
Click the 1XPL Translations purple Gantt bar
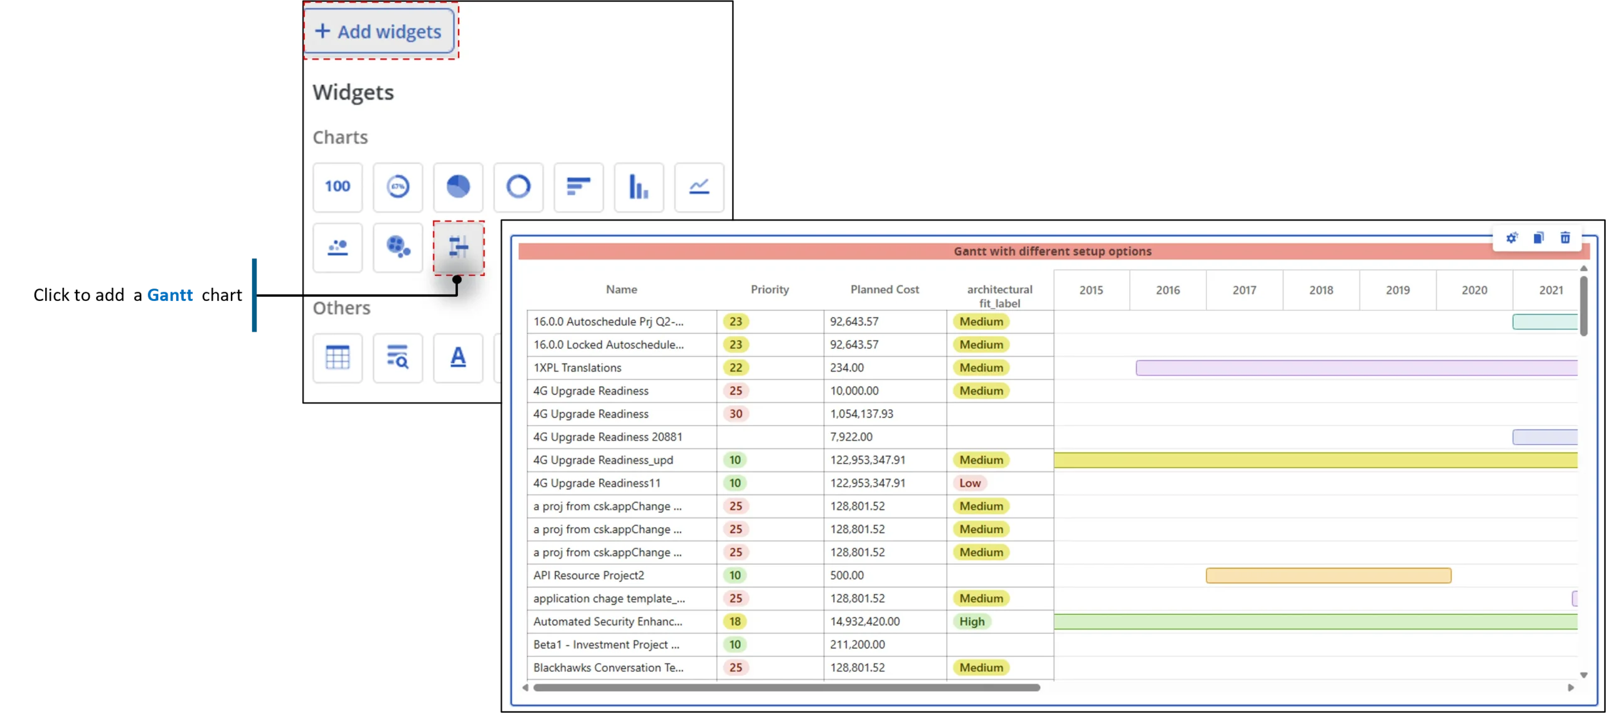[1356, 367]
